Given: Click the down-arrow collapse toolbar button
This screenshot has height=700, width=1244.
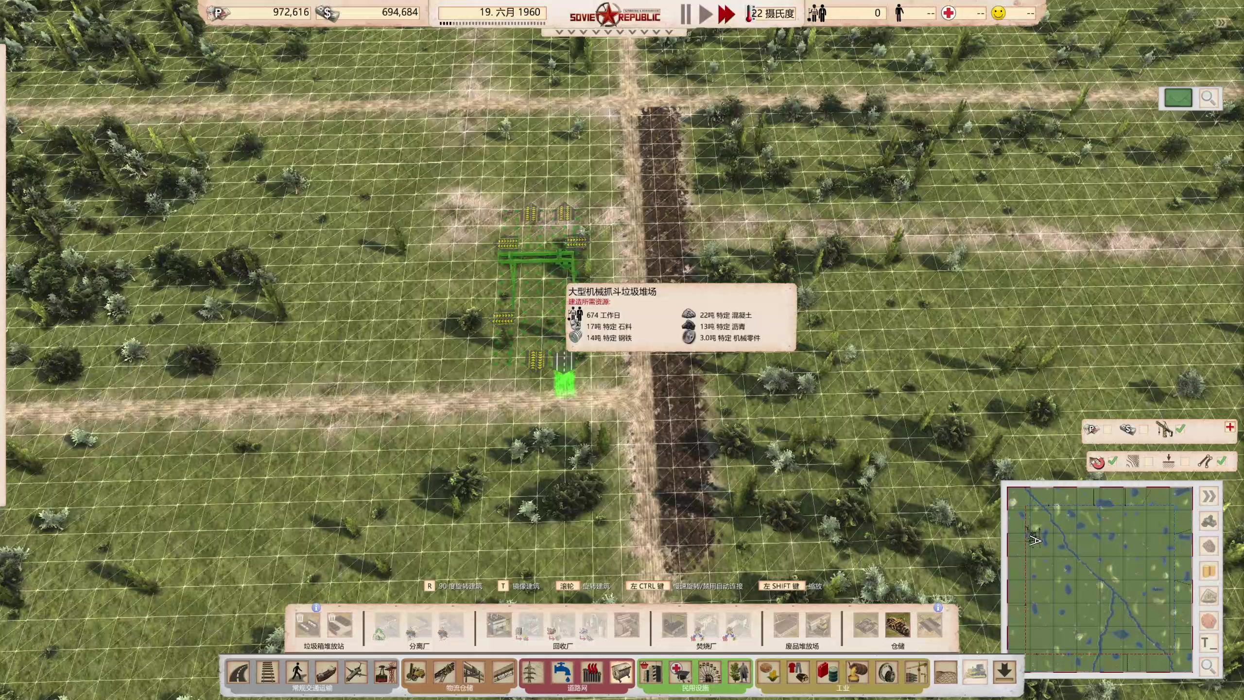Looking at the screenshot, I should point(1004,673).
